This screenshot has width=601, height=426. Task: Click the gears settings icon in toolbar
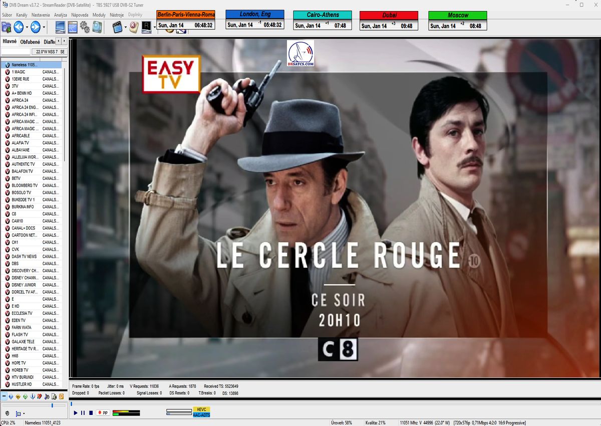point(84,27)
